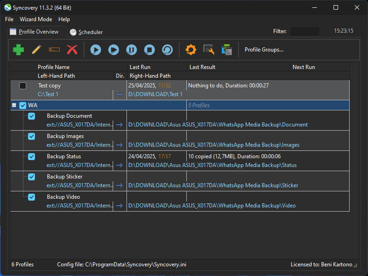Click the direction arrow of Backup Sticker
This screenshot has width=368, height=276.
click(120, 185)
